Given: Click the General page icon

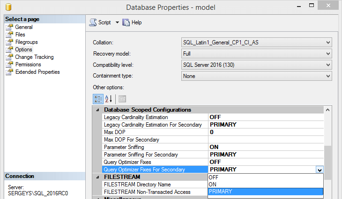Looking at the screenshot, I should click(x=9, y=27).
